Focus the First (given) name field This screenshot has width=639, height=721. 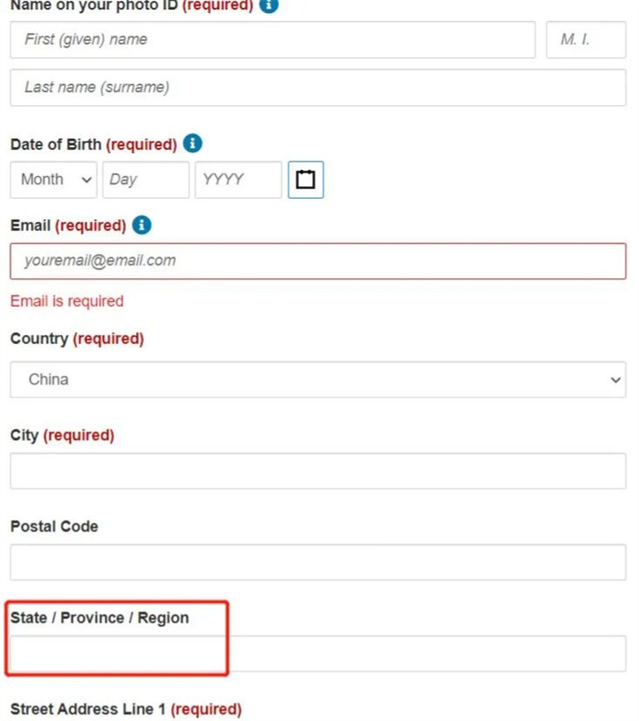click(x=273, y=39)
